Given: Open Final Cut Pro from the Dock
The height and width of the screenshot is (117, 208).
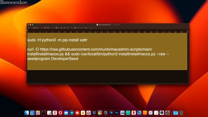Looking at the screenshot, I should tap(100, 113).
